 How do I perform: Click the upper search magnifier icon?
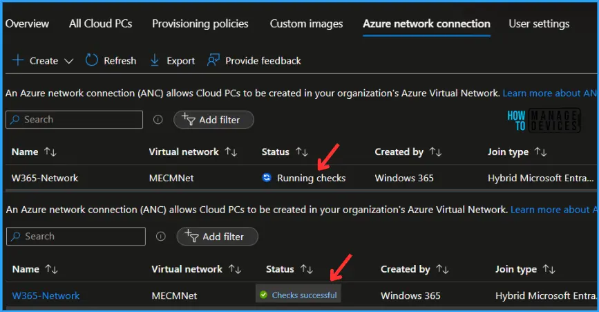click(x=15, y=120)
